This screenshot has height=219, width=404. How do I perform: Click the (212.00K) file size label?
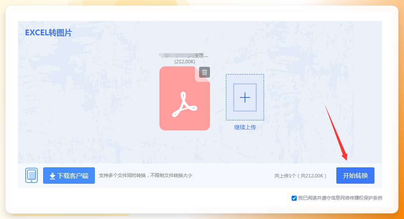point(185,62)
